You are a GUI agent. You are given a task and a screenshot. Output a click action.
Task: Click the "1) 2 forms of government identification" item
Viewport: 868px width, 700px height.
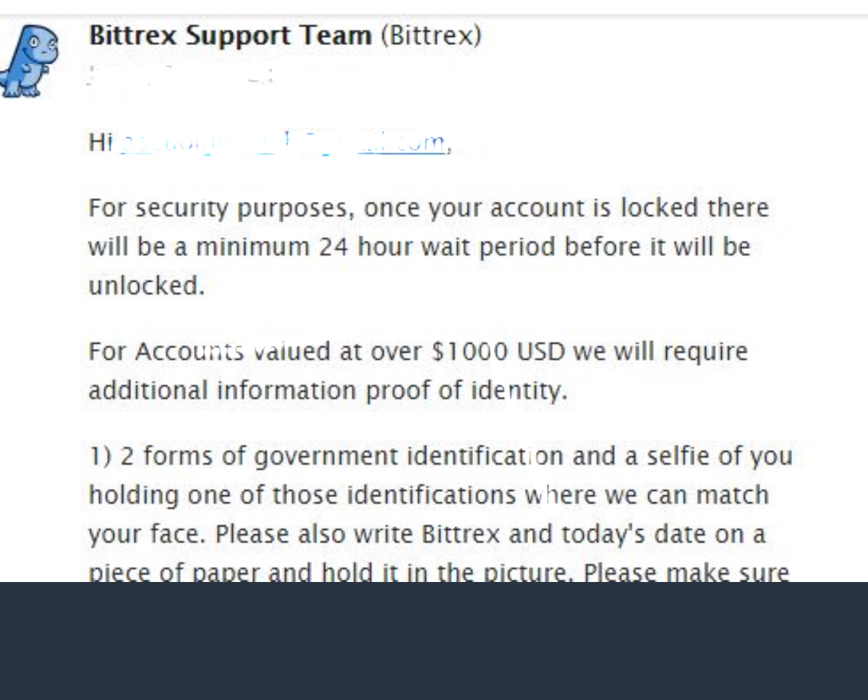(x=325, y=457)
